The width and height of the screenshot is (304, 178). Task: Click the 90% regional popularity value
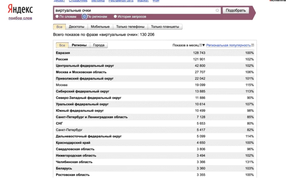[250, 98]
